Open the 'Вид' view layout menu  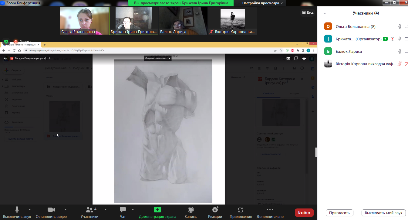point(307,12)
